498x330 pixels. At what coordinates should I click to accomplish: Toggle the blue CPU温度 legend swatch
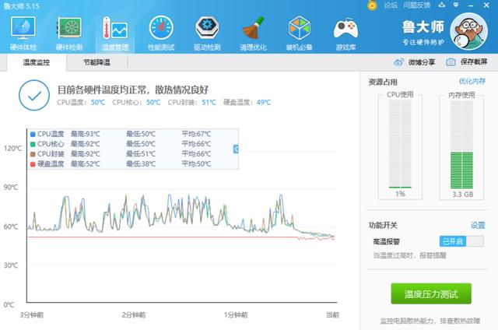click(33, 134)
